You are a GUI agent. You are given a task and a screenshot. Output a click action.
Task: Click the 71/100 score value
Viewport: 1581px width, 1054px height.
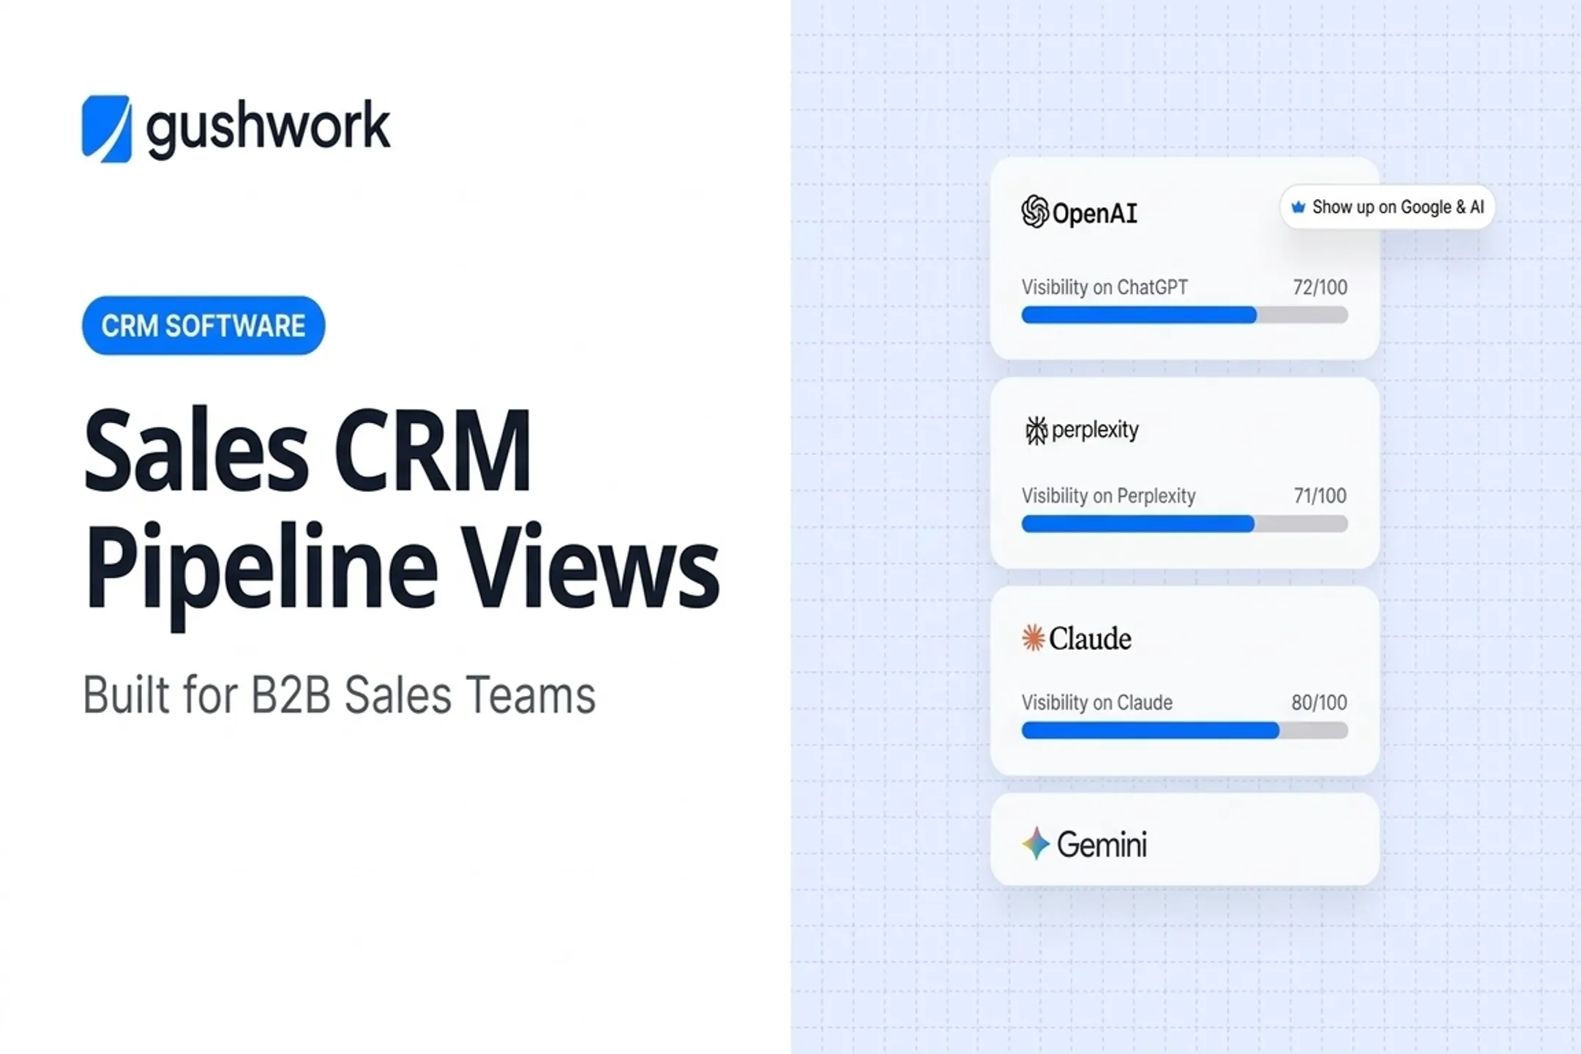[1320, 496]
